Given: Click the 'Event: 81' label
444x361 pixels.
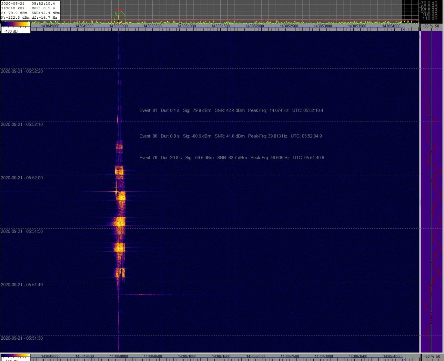Looking at the screenshot, I should coord(148,110).
